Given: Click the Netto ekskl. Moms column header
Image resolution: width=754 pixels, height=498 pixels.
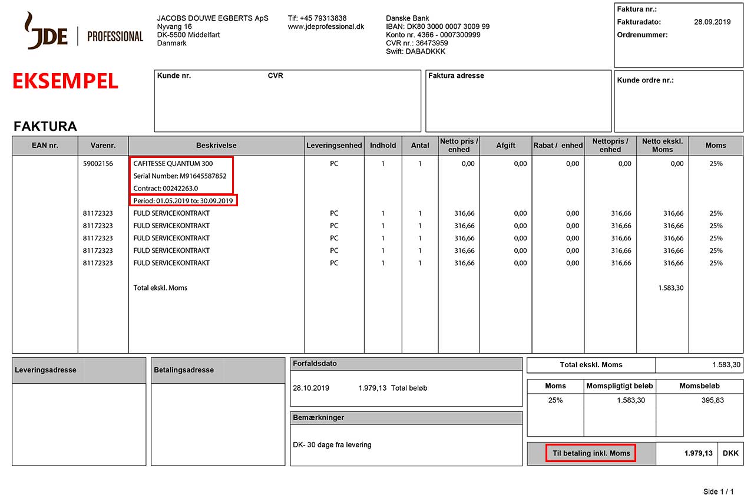Looking at the screenshot, I should [x=663, y=146].
